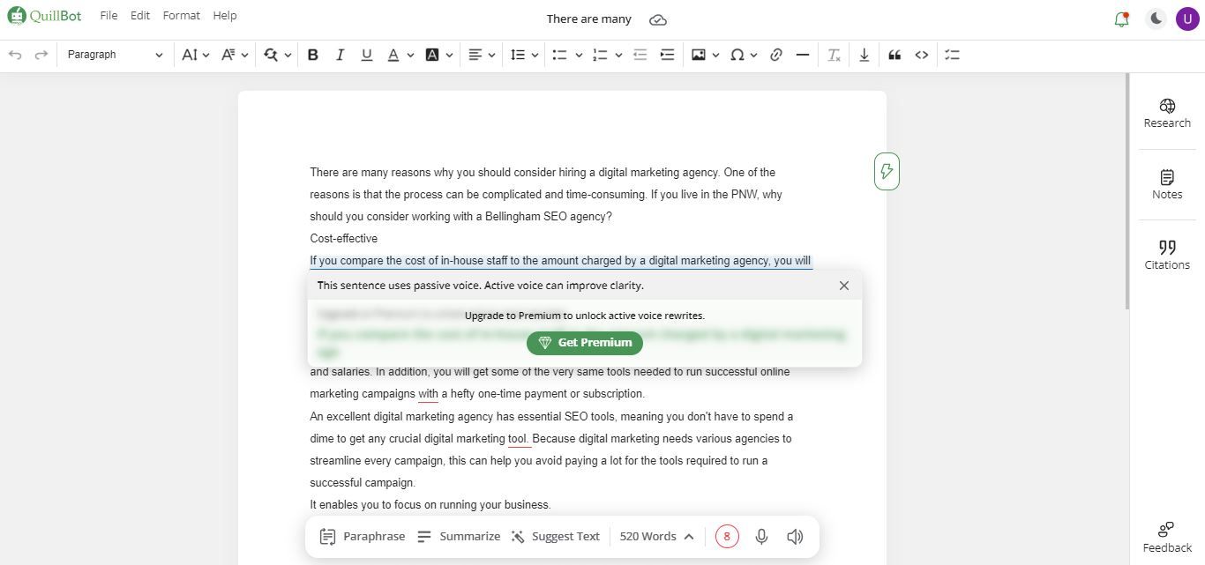The image size is (1205, 565).
Task: Toggle bold formatting in toolbar
Action: pyautogui.click(x=312, y=55)
